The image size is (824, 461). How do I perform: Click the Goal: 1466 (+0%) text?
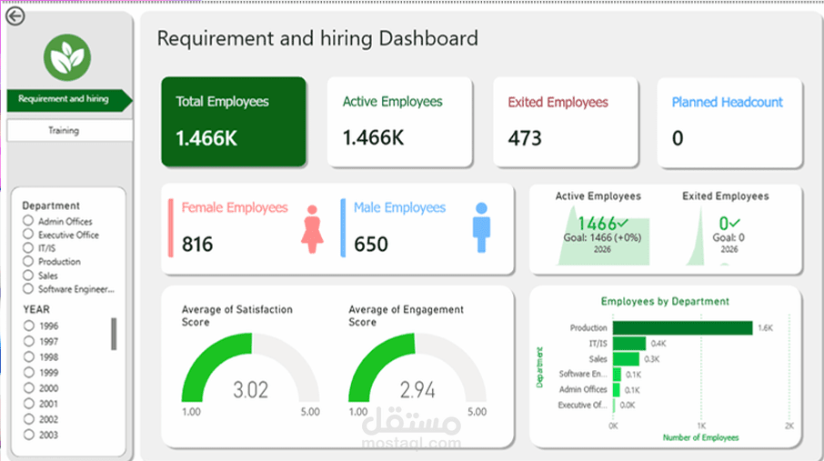coord(602,237)
